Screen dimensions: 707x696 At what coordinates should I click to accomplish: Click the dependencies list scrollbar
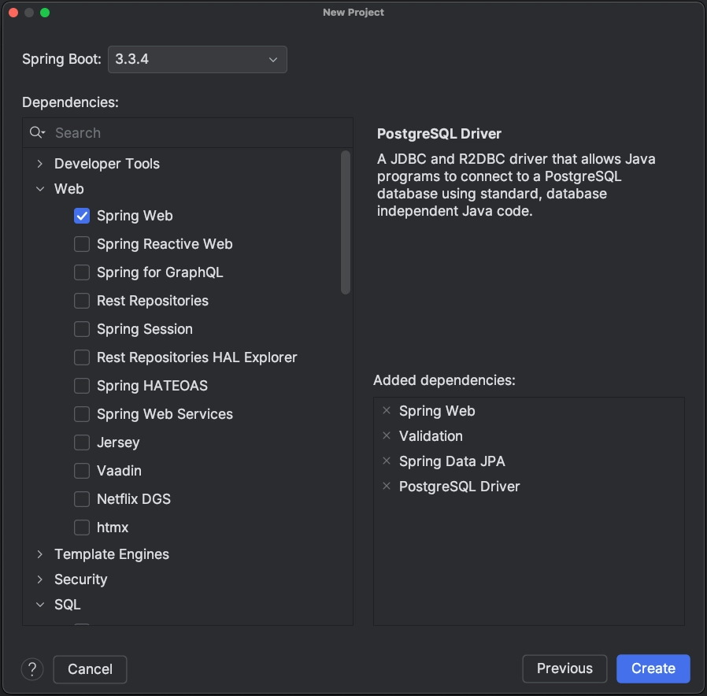click(x=346, y=222)
